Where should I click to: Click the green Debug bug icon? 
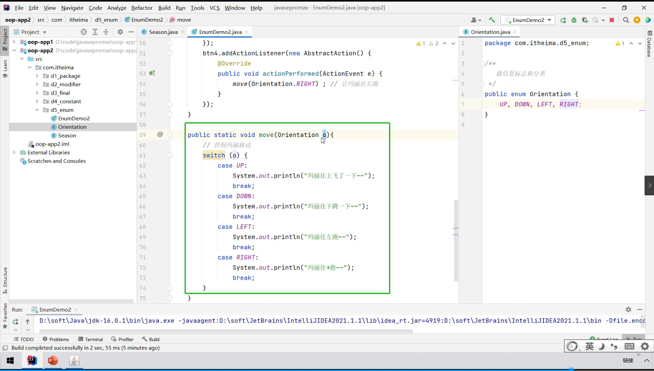(x=574, y=20)
